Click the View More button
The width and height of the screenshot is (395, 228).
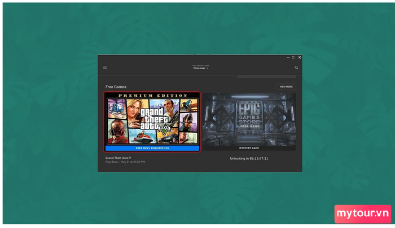pos(286,87)
